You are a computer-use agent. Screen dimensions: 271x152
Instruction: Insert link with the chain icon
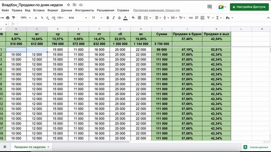click(191, 18)
